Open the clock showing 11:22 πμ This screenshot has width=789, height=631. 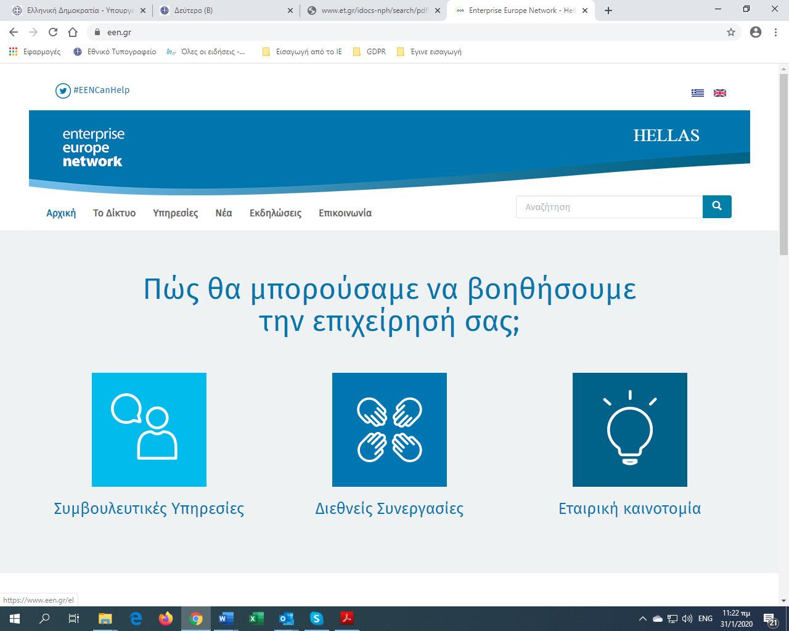[736, 619]
